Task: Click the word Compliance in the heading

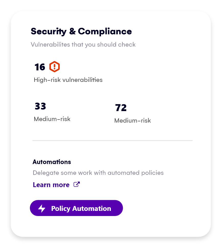Action: tap(105, 31)
